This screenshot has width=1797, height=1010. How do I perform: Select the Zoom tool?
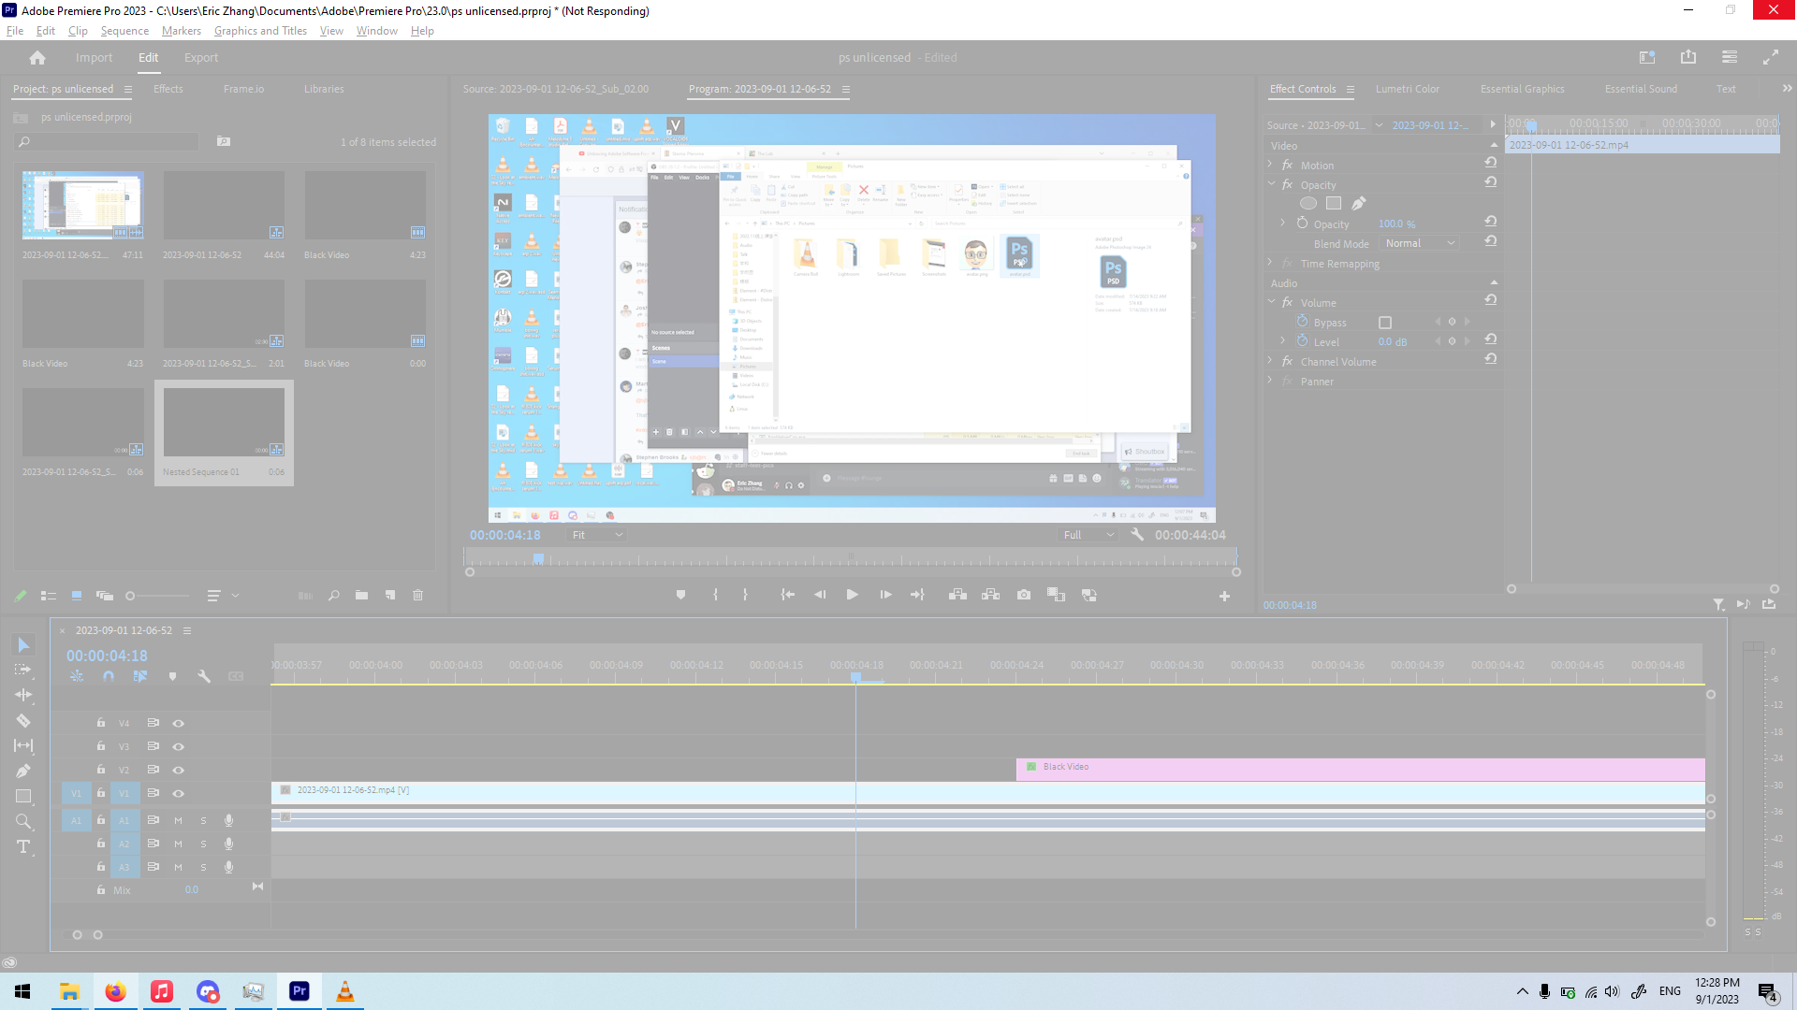23,822
